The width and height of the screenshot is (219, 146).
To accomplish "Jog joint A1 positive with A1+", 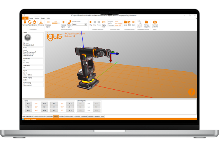I will point(45,103).
